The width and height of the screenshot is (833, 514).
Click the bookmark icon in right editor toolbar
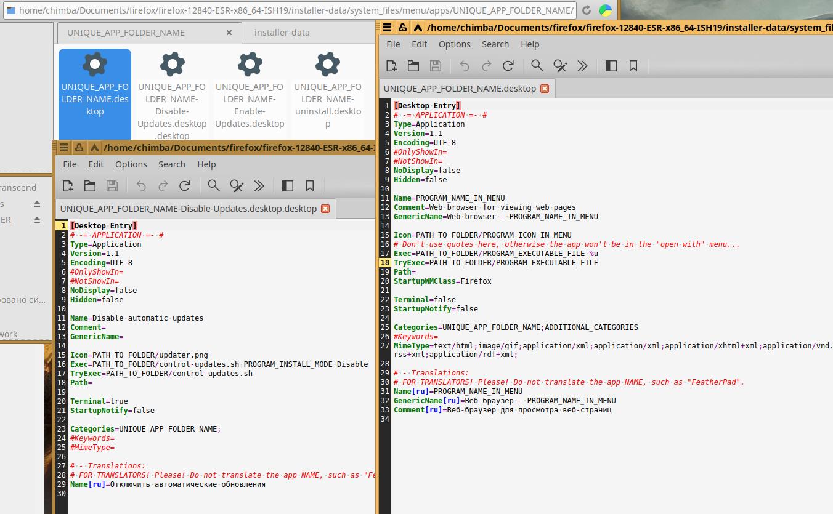[633, 66]
